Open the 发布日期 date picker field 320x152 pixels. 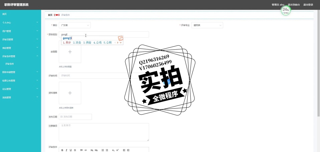point(75,117)
